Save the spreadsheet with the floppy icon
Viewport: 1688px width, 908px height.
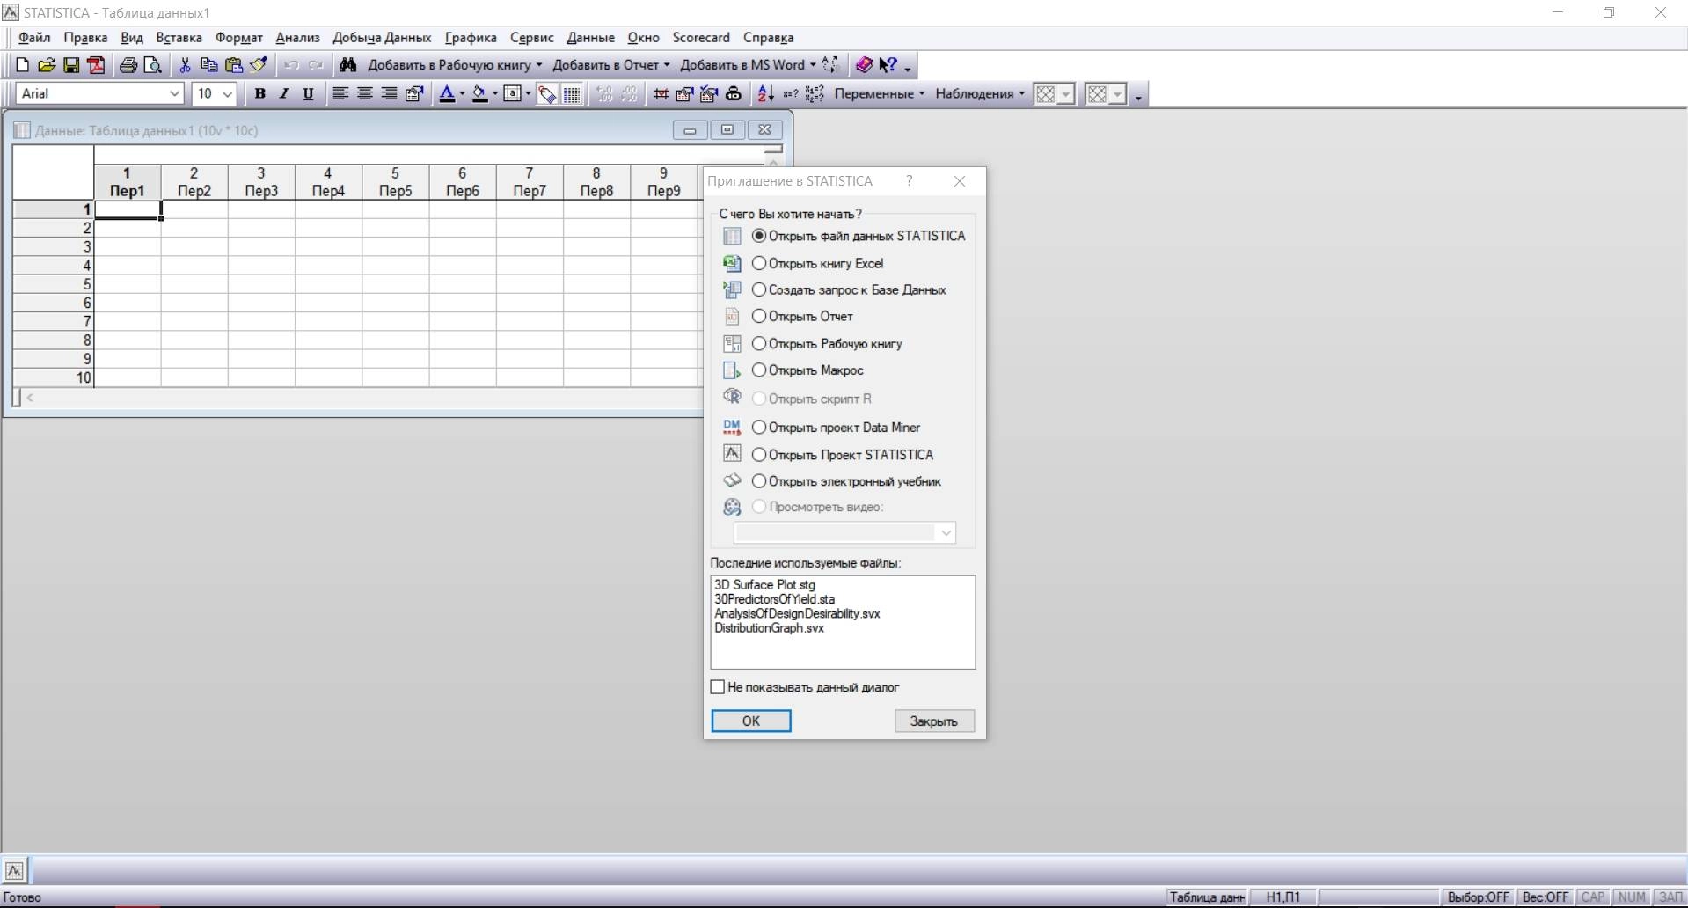coord(71,65)
